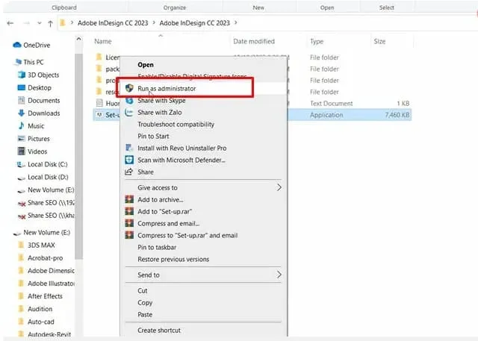Go up one folder level
The image size is (478, 341).
pyautogui.click(x=51, y=23)
